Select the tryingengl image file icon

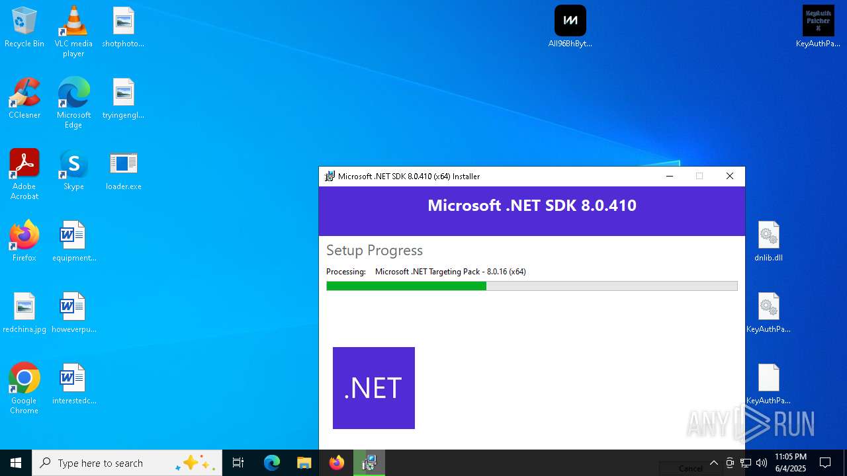coord(123,99)
